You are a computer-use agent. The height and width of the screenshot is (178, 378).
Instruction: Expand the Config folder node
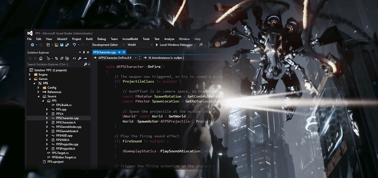point(38,88)
